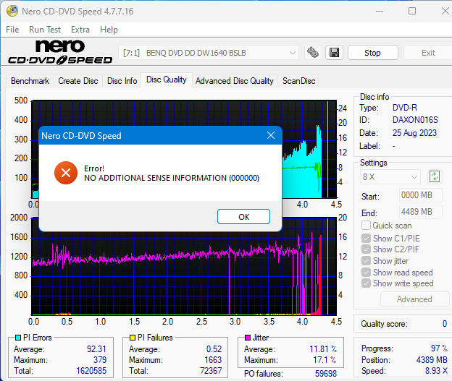Screen dimensions: 452x381
Task: Toggle the Show C1/PIE checkbox
Action: pos(366,239)
